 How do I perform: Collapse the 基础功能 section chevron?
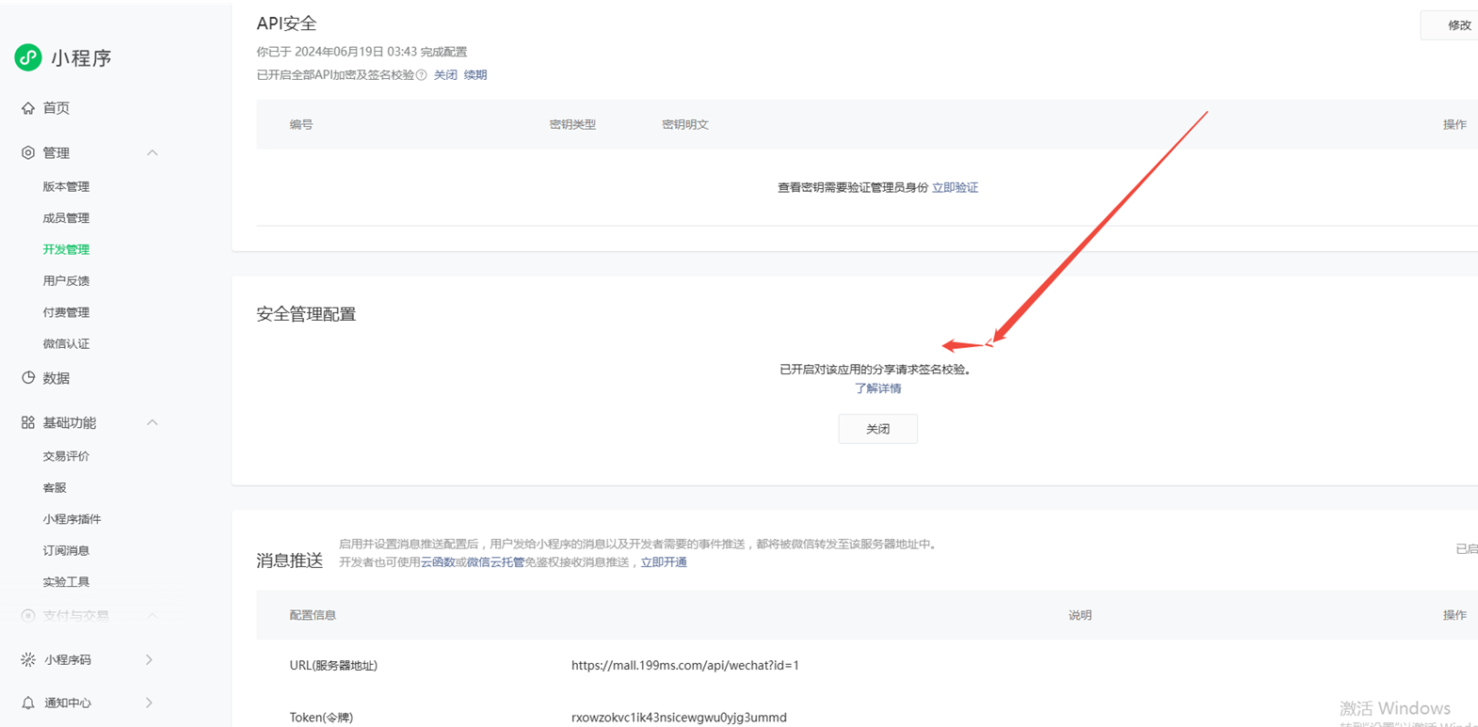click(152, 423)
